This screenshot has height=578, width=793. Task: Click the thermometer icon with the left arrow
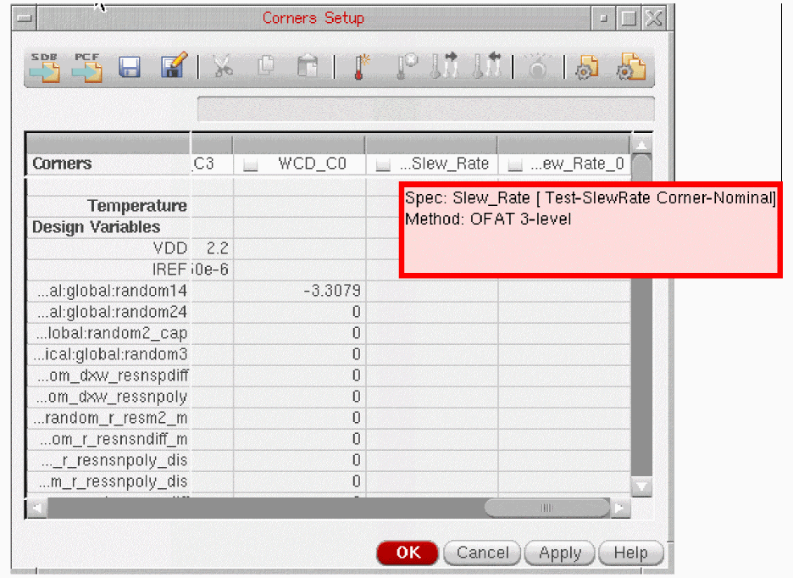(x=486, y=66)
